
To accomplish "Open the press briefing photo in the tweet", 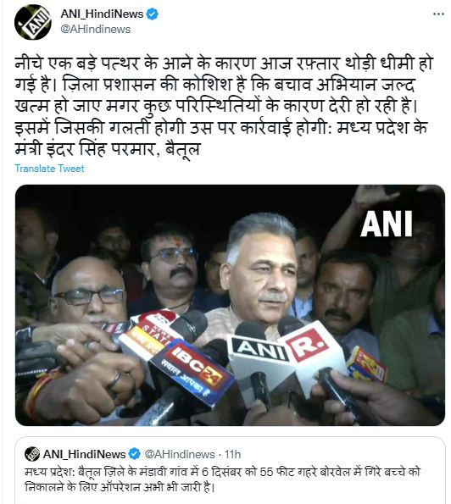I will 230,305.
